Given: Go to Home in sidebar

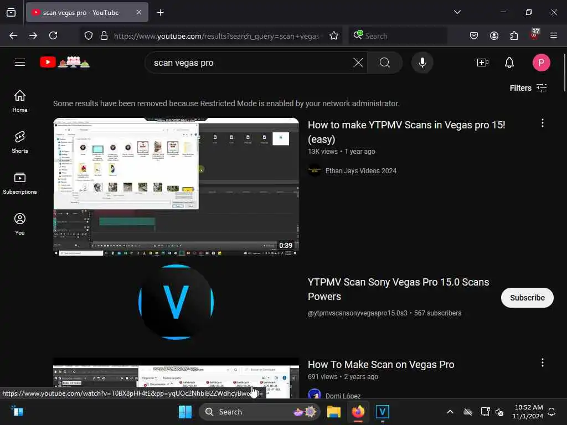Looking at the screenshot, I should (x=20, y=101).
